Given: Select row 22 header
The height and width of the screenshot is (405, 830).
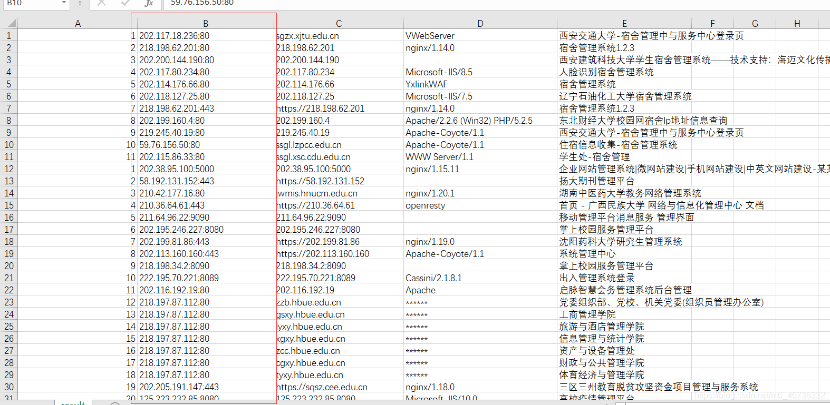Looking at the screenshot, I should click(x=8, y=290).
